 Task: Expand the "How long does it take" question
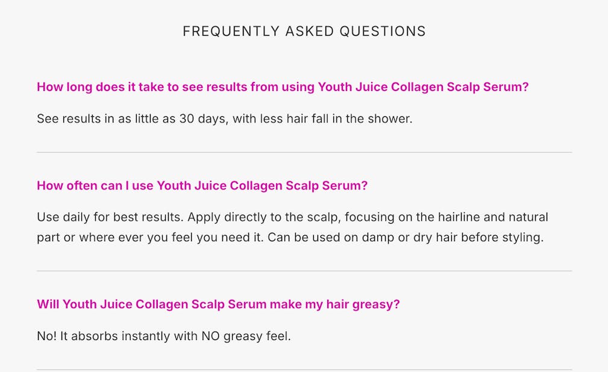pos(282,87)
